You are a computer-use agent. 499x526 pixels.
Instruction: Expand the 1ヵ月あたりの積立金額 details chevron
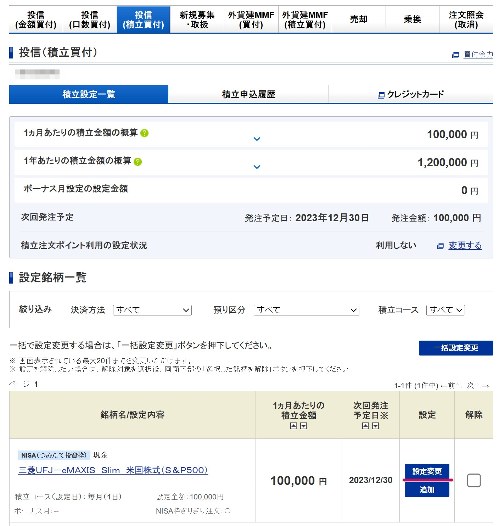click(257, 139)
